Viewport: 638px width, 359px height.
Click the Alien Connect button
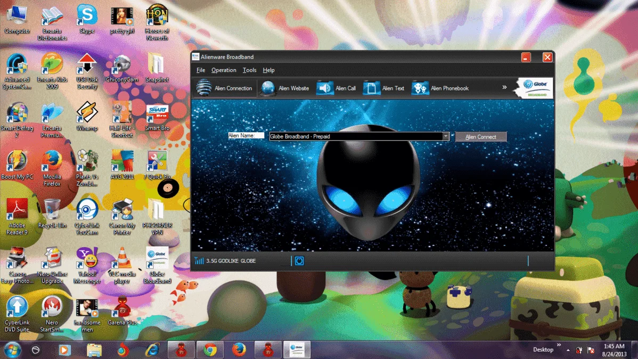[480, 137]
